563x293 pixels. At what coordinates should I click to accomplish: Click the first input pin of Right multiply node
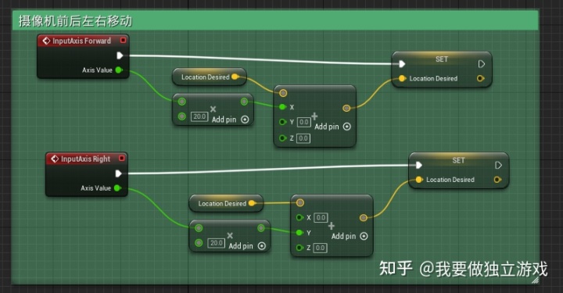(199, 228)
